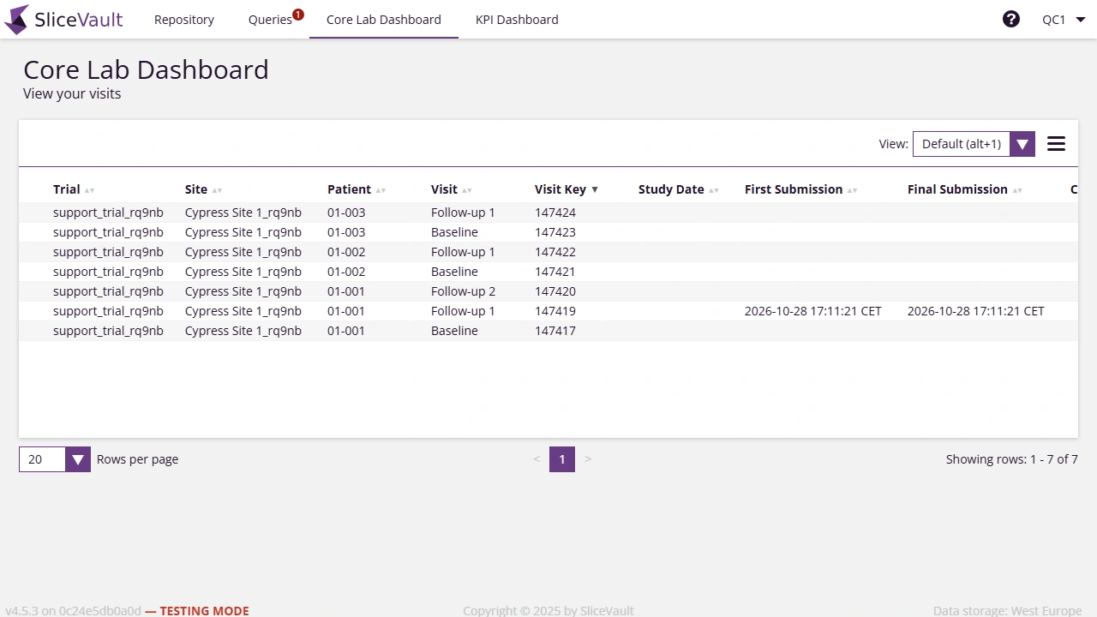Go to previous page arrow
1097x617 pixels.
click(537, 459)
